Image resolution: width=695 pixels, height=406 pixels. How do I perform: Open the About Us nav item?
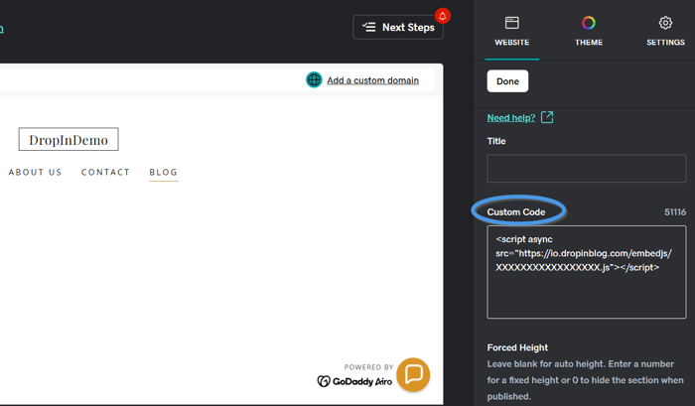click(35, 172)
